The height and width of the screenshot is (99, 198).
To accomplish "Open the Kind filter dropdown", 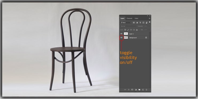I will click(x=126, y=22).
